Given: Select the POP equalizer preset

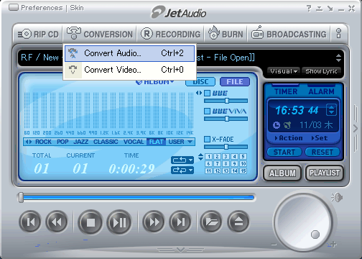Looking at the screenshot, I should tap(62, 142).
